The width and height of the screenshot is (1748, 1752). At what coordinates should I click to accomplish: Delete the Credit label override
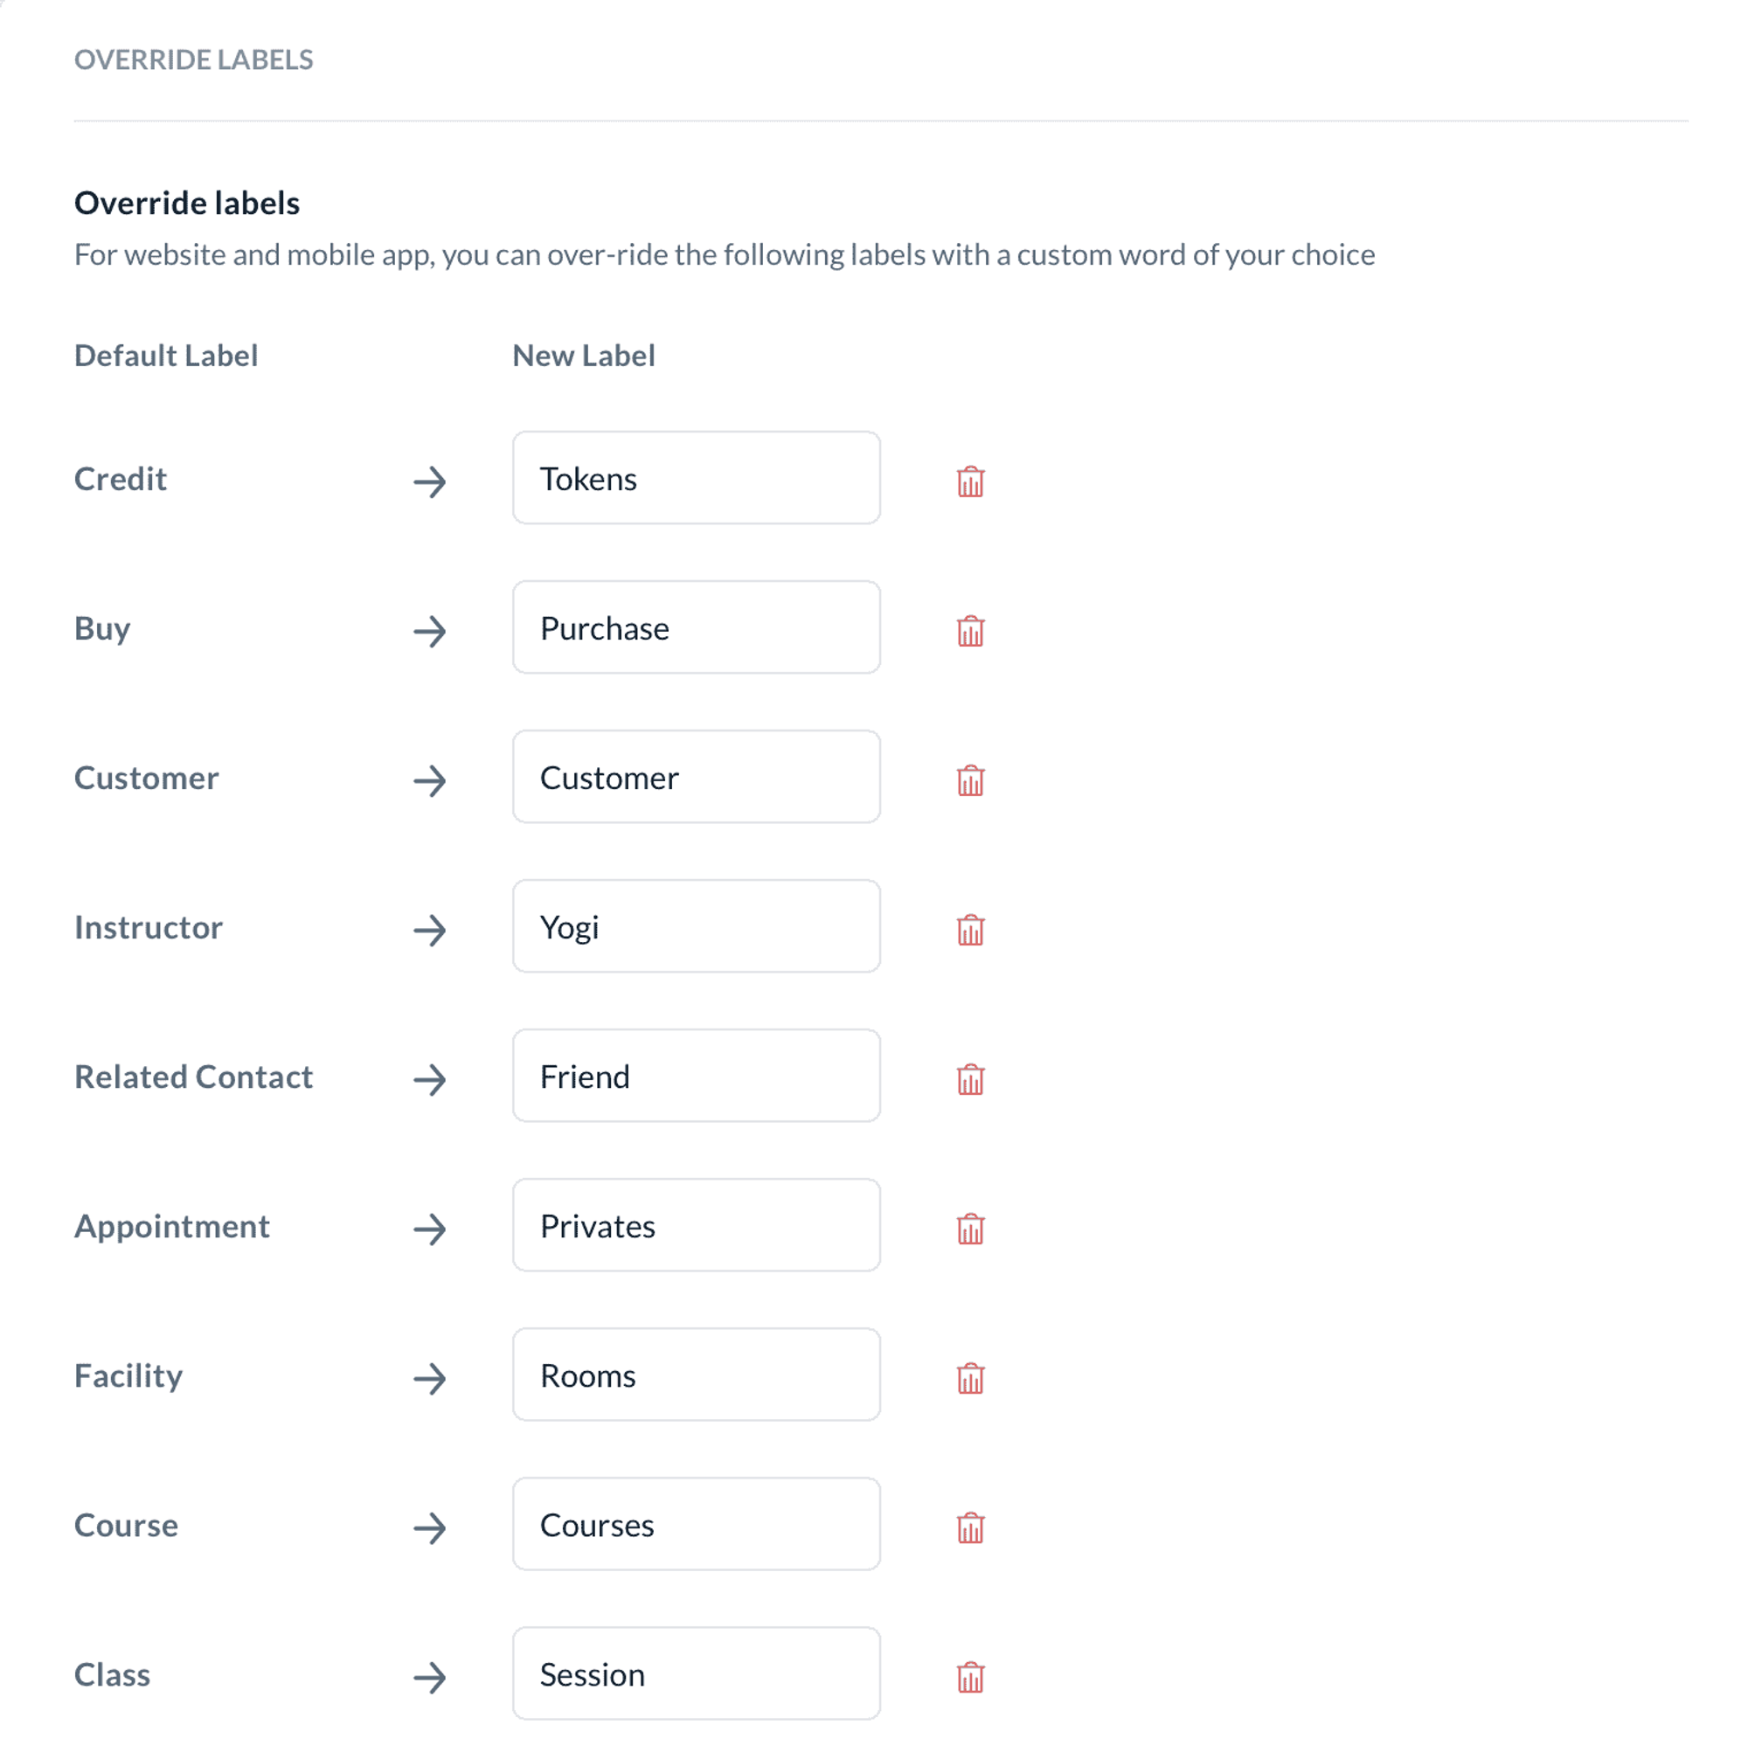(x=969, y=481)
